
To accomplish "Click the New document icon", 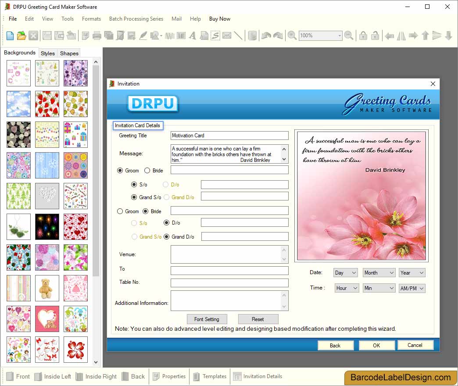I will [10, 36].
